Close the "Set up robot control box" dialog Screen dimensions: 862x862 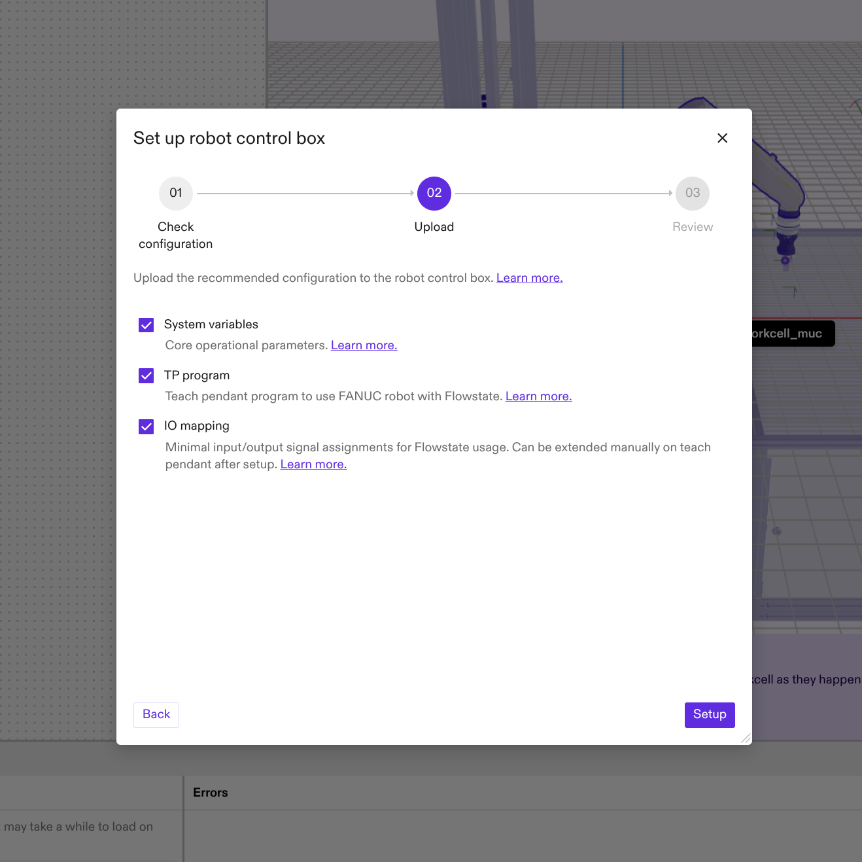click(x=722, y=138)
